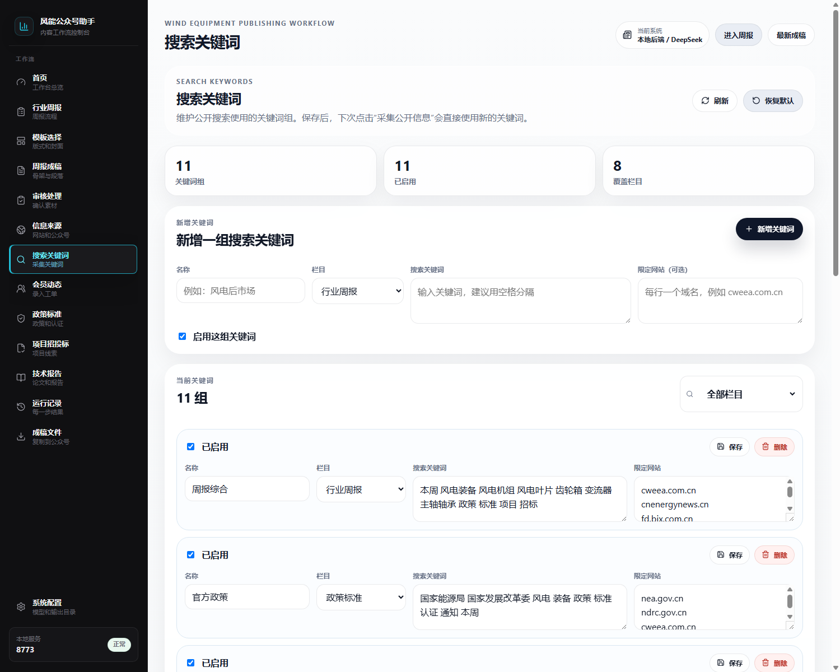Click the refresh icon in 刷新 button
840x672 pixels.
(x=705, y=101)
